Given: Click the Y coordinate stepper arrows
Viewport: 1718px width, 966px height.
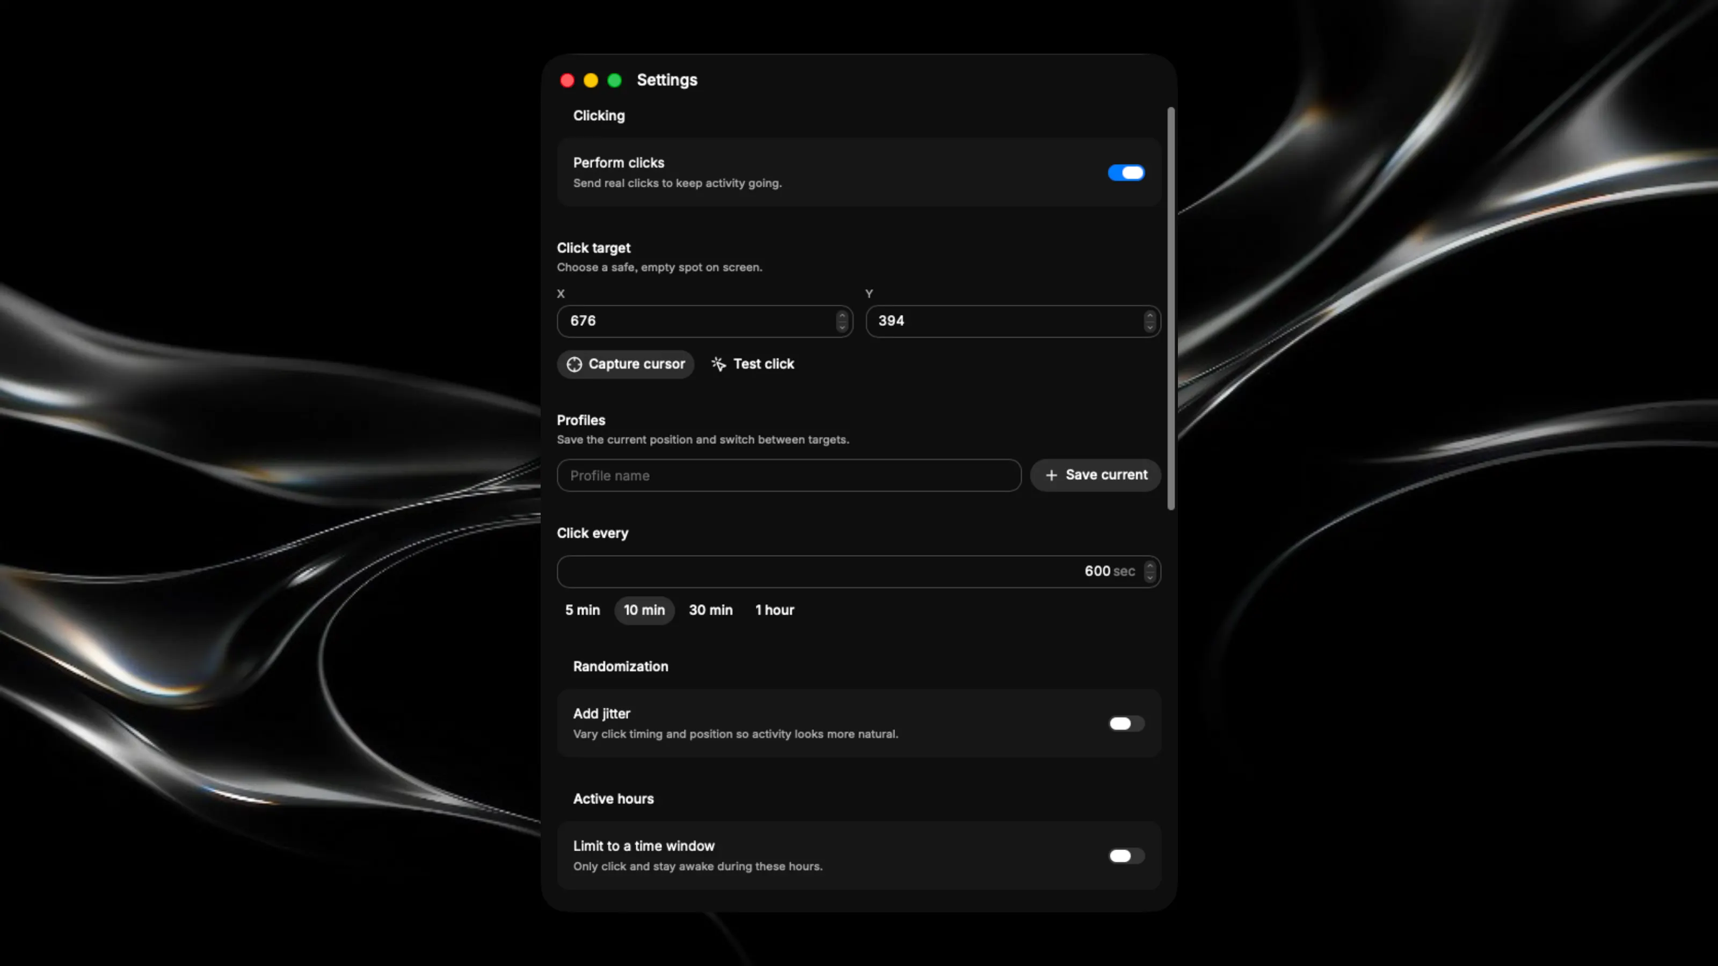Looking at the screenshot, I should click(1149, 321).
